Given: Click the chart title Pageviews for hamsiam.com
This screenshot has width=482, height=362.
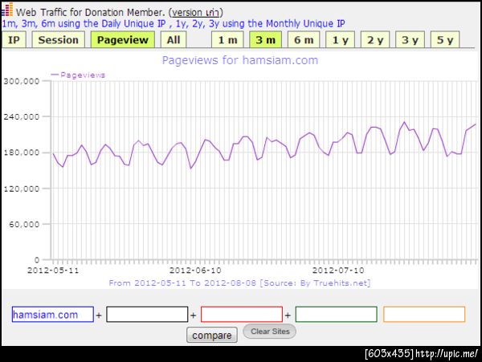Looking at the screenshot, I should click(x=239, y=60).
